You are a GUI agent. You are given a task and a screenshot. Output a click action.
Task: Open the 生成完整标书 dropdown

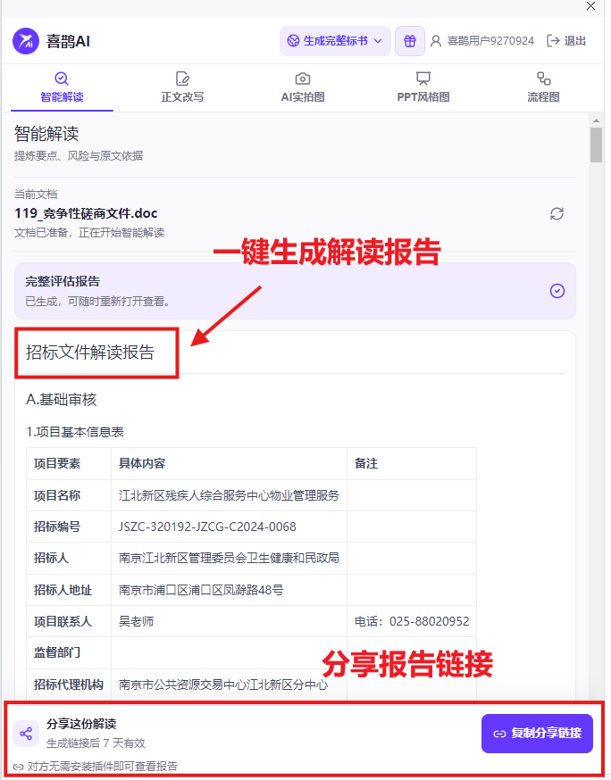coord(335,41)
